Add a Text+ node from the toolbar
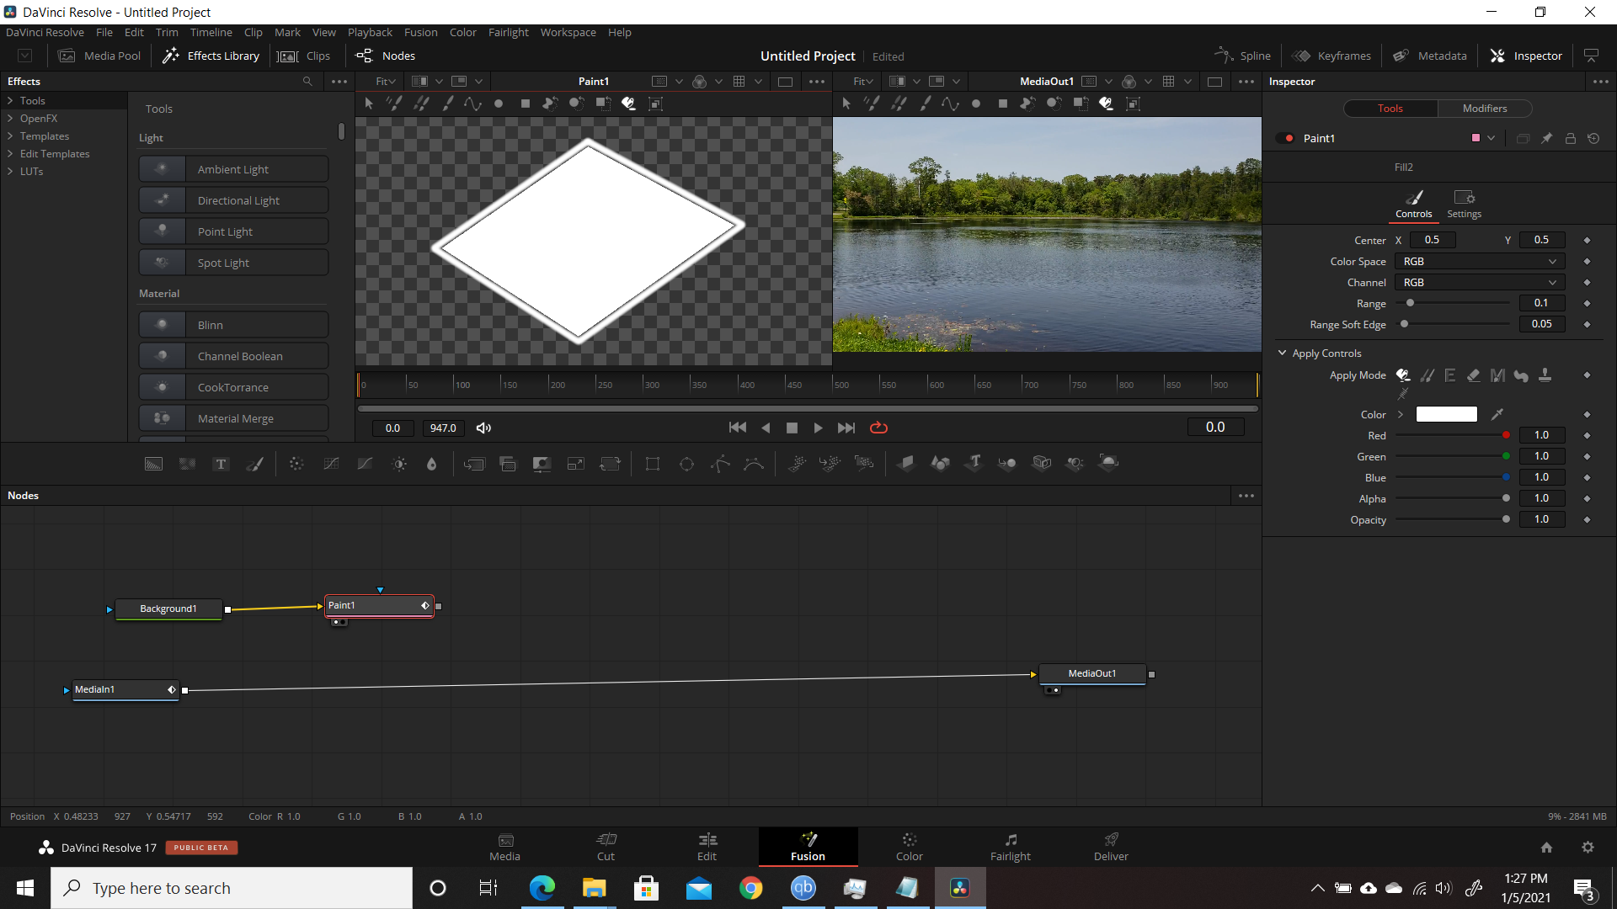This screenshot has width=1617, height=909. coord(221,464)
